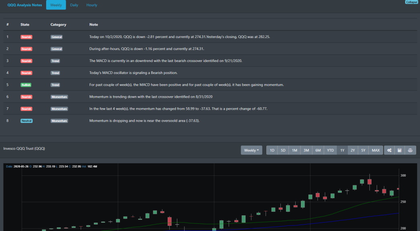Click the Trend category badge in row 5
Image resolution: width=420 pixels, height=231 pixels.
[x=55, y=85]
